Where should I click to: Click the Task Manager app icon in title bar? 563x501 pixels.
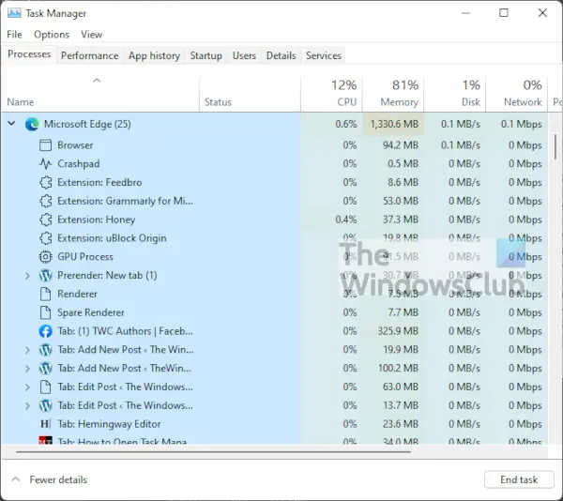click(x=14, y=13)
